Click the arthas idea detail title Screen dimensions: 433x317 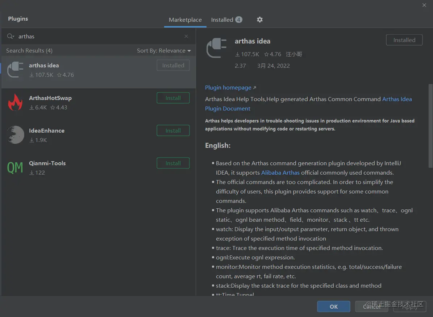(253, 41)
